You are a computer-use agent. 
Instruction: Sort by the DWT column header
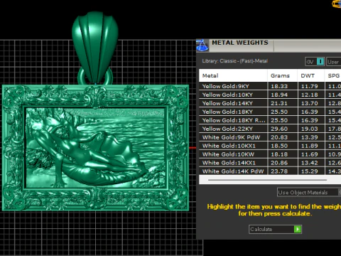311,75
